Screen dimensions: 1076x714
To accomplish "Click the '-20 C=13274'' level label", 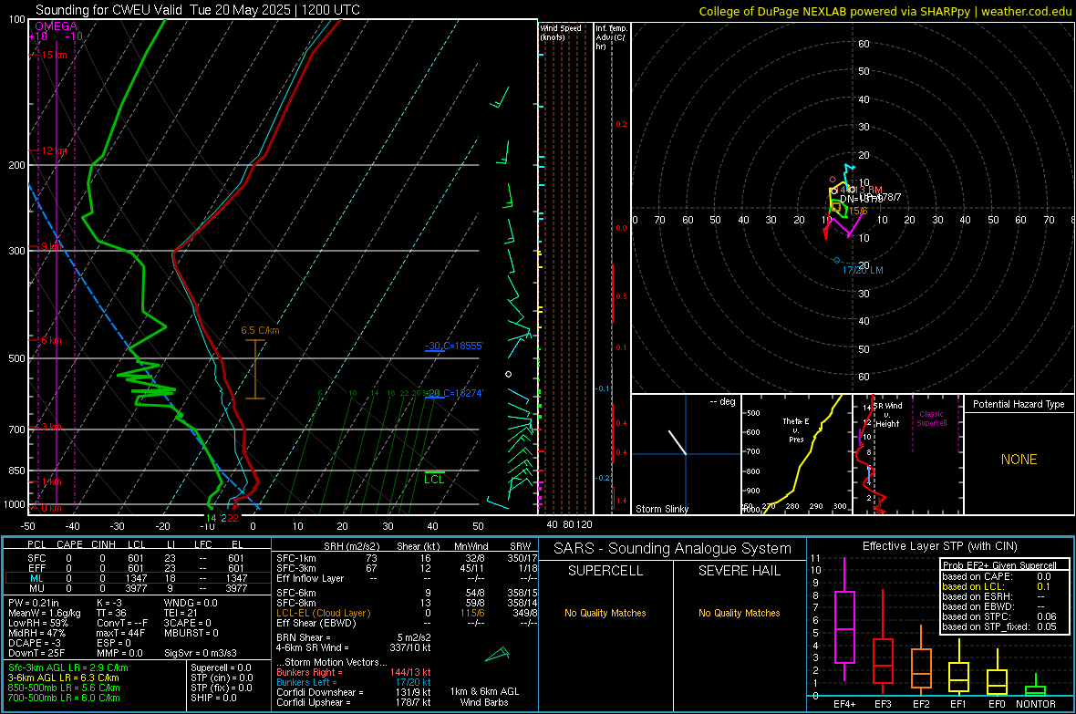I will pyautogui.click(x=454, y=393).
